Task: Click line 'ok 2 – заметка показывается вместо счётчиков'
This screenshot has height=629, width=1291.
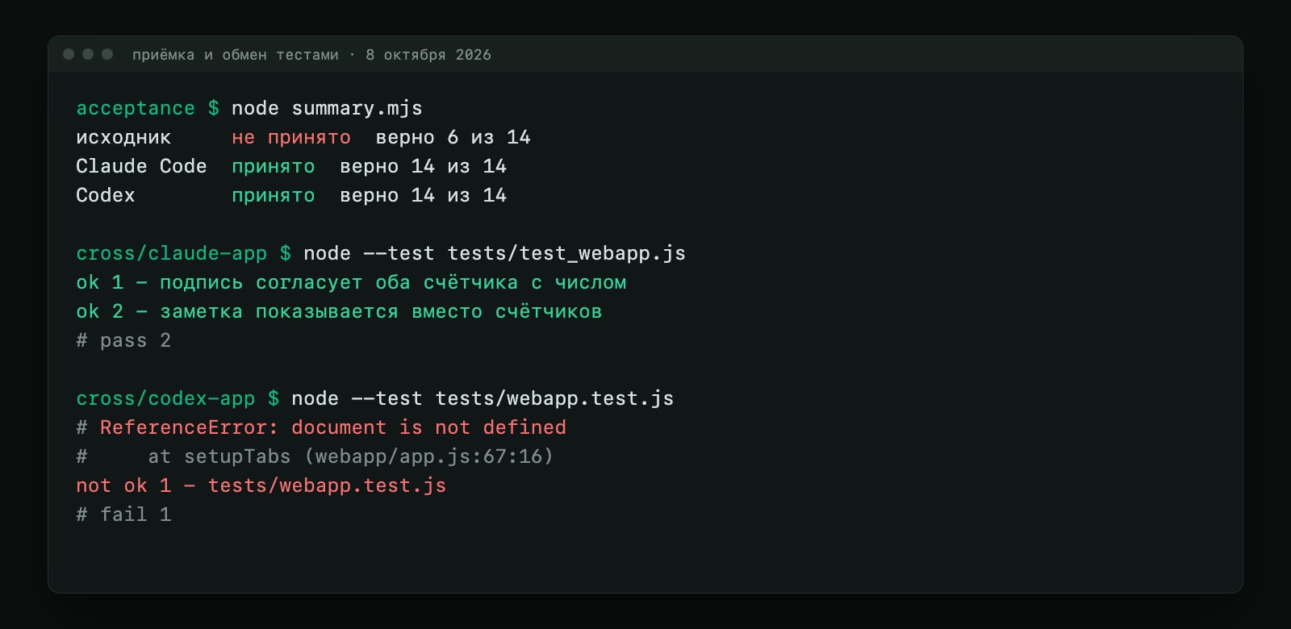Action: (339, 311)
